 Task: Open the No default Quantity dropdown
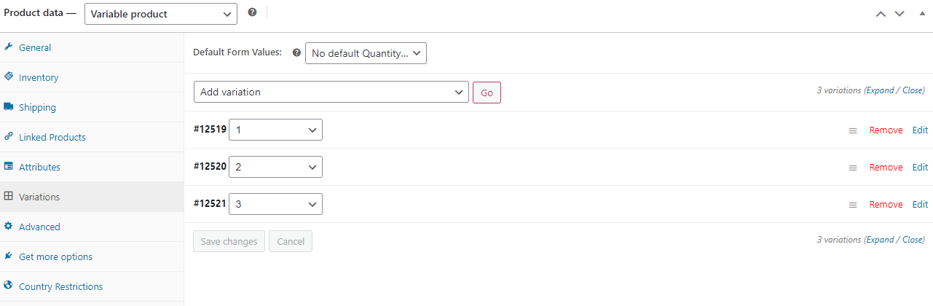click(366, 53)
